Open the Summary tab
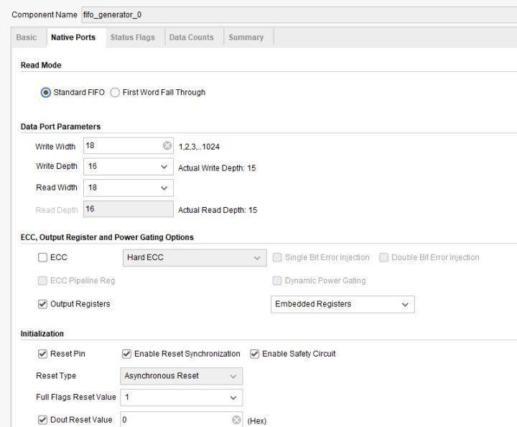Screen dimensions: 517x427 pos(246,37)
